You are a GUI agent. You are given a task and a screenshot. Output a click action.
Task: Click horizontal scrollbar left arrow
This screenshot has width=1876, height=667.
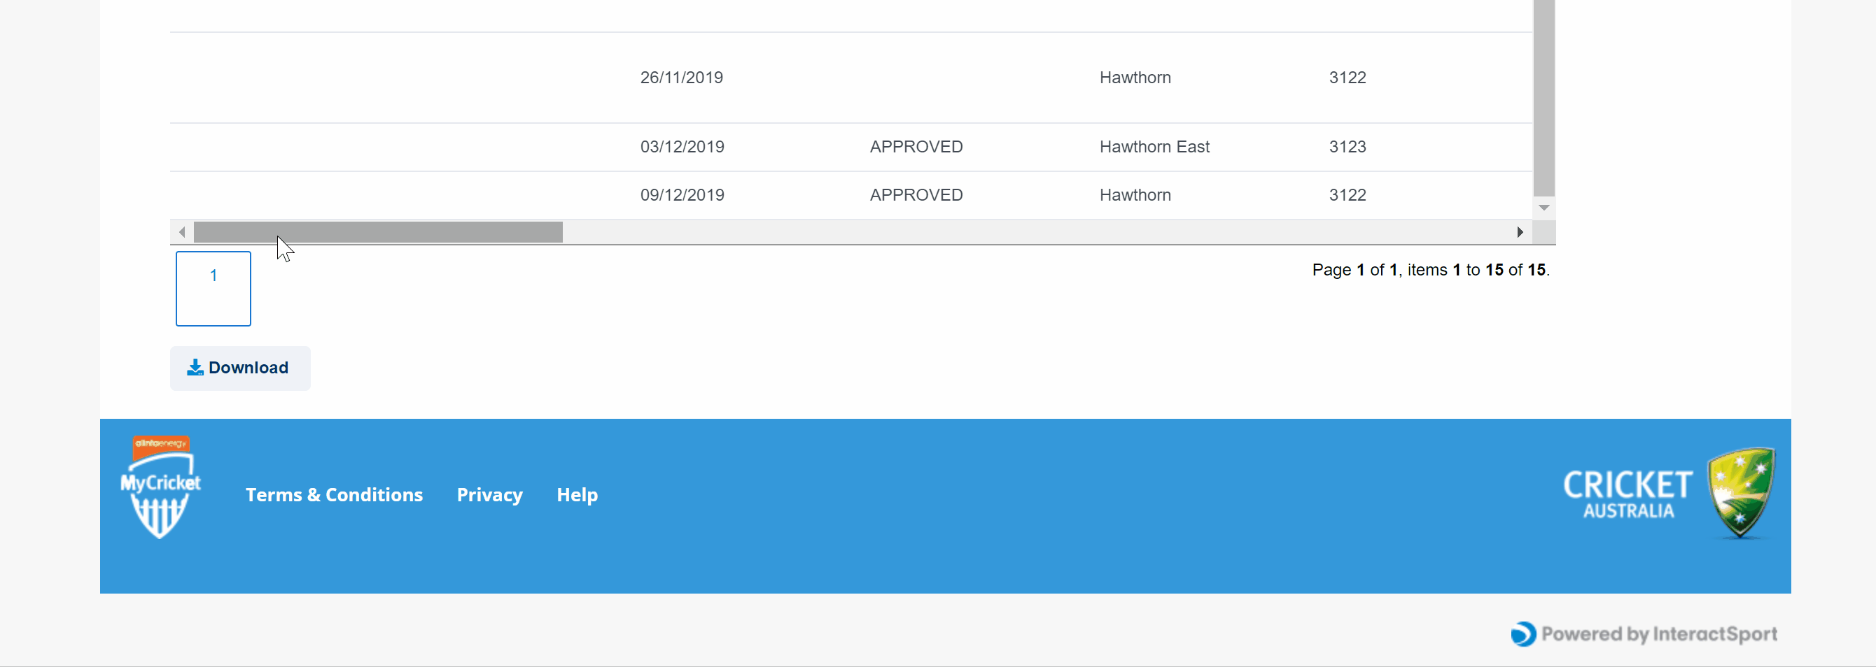pos(182,232)
